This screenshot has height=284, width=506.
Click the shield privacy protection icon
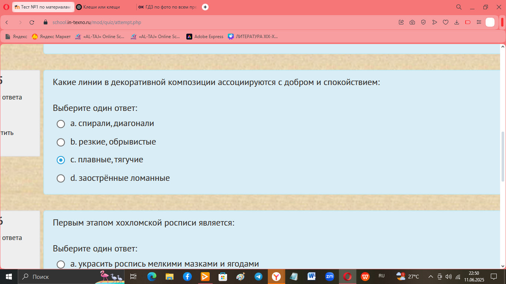click(x=423, y=22)
